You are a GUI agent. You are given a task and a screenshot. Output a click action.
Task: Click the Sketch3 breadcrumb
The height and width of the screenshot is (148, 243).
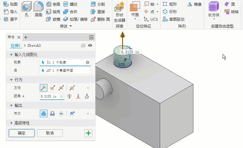tap(34, 45)
